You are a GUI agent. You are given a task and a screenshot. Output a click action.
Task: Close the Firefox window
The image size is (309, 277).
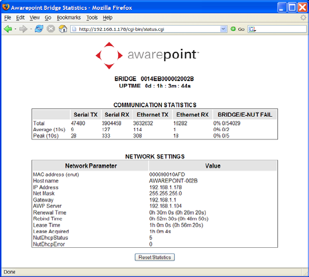(x=303, y=8)
